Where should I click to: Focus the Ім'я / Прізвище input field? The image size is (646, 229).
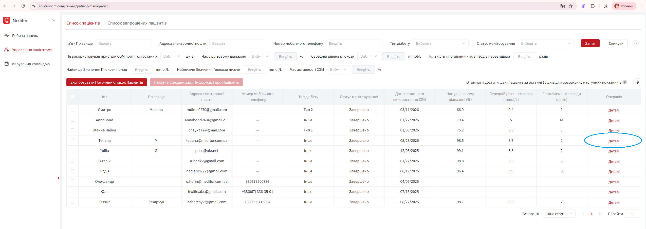[x=123, y=43]
